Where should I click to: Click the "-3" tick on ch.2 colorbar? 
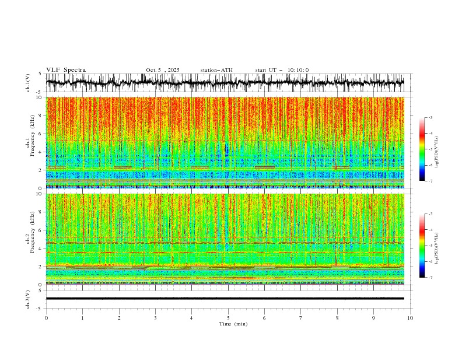click(430, 214)
